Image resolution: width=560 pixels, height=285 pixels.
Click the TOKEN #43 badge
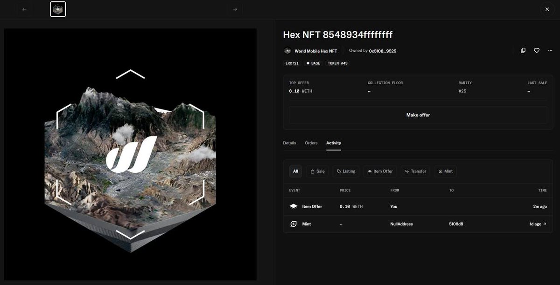[337, 63]
